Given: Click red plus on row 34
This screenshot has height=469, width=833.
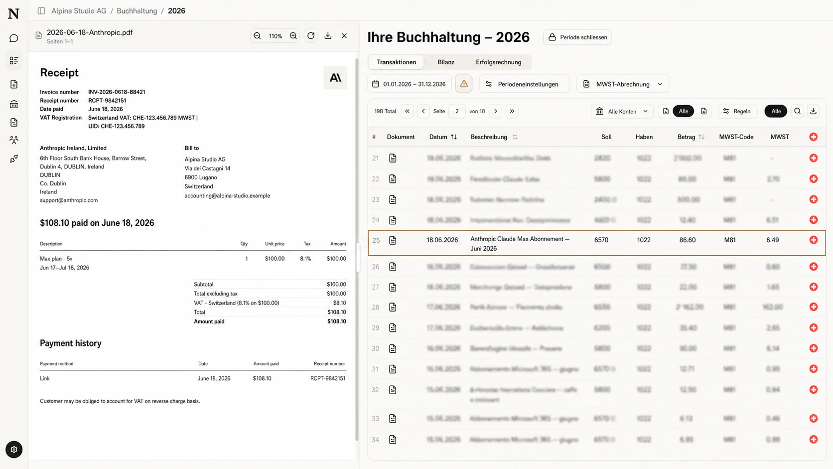Looking at the screenshot, I should 814,440.
